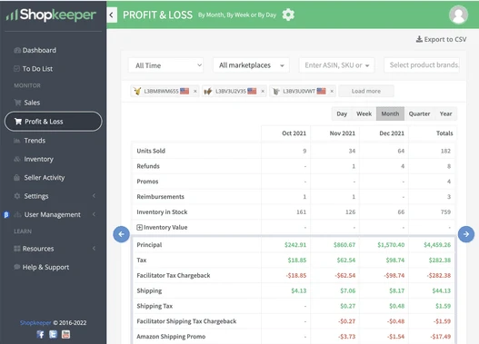This screenshot has height=344, width=479.
Task: Expand the Settings submenu chevron
Action: click(x=95, y=196)
